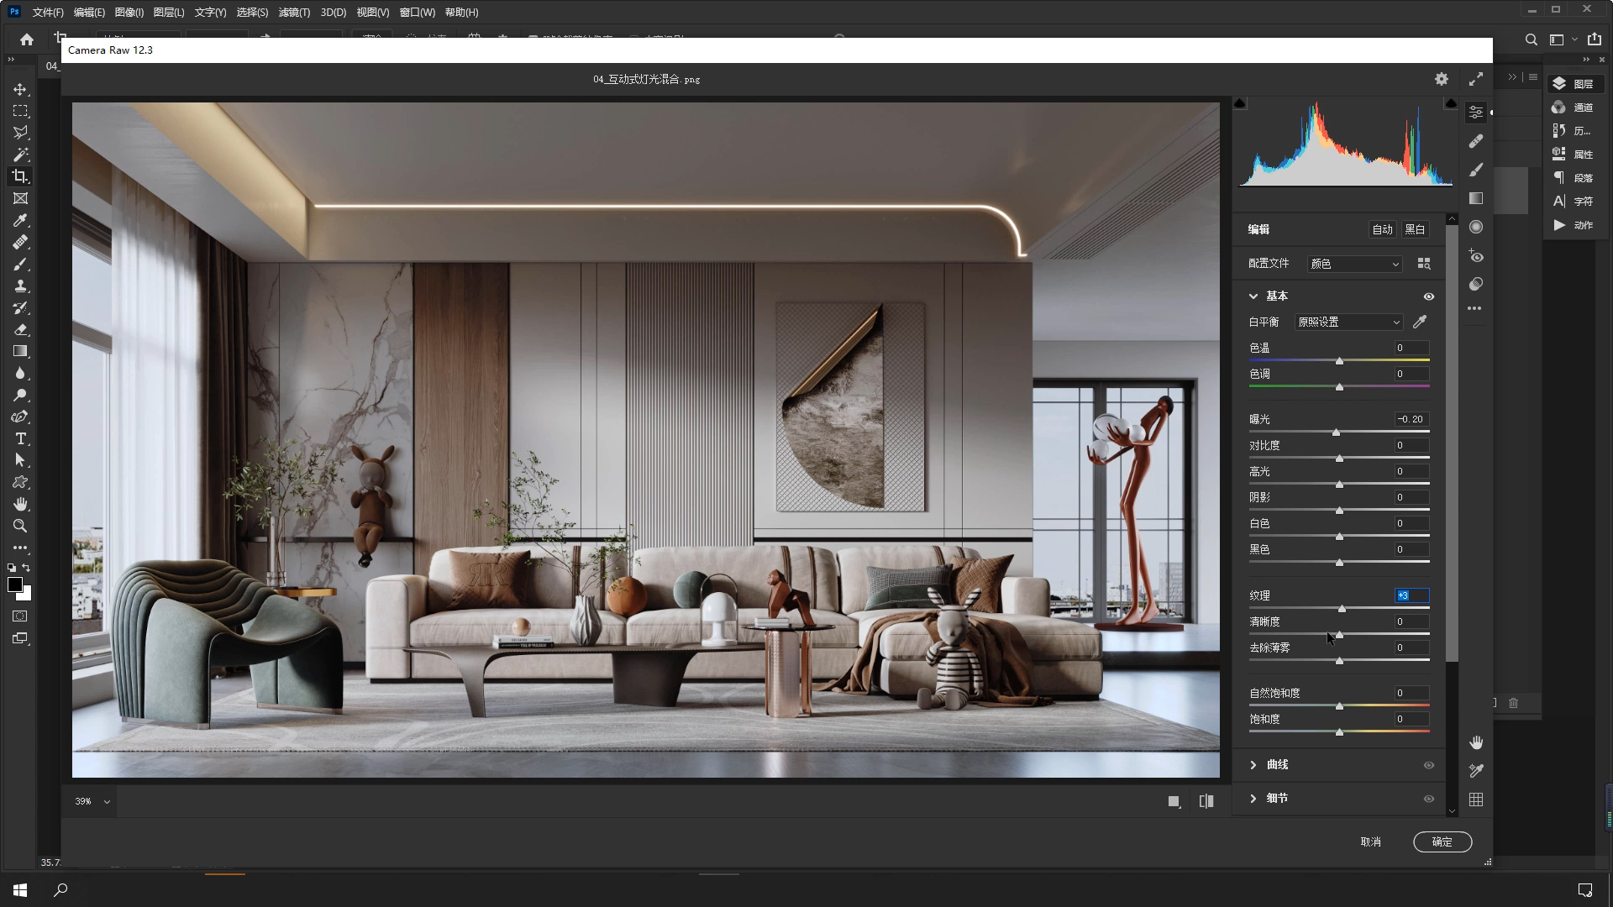Open Camera Raw settings gear

pyautogui.click(x=1442, y=79)
